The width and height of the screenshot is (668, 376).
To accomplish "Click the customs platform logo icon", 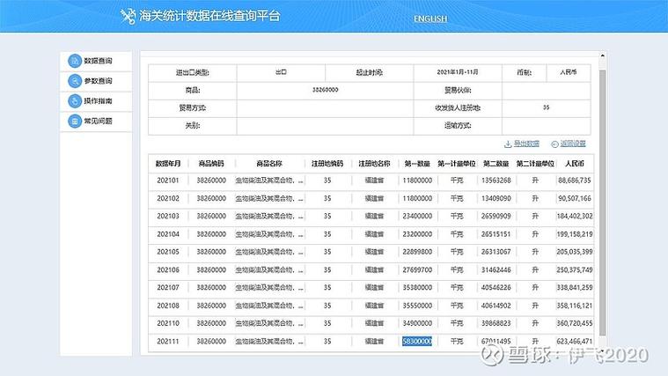I will click(128, 16).
